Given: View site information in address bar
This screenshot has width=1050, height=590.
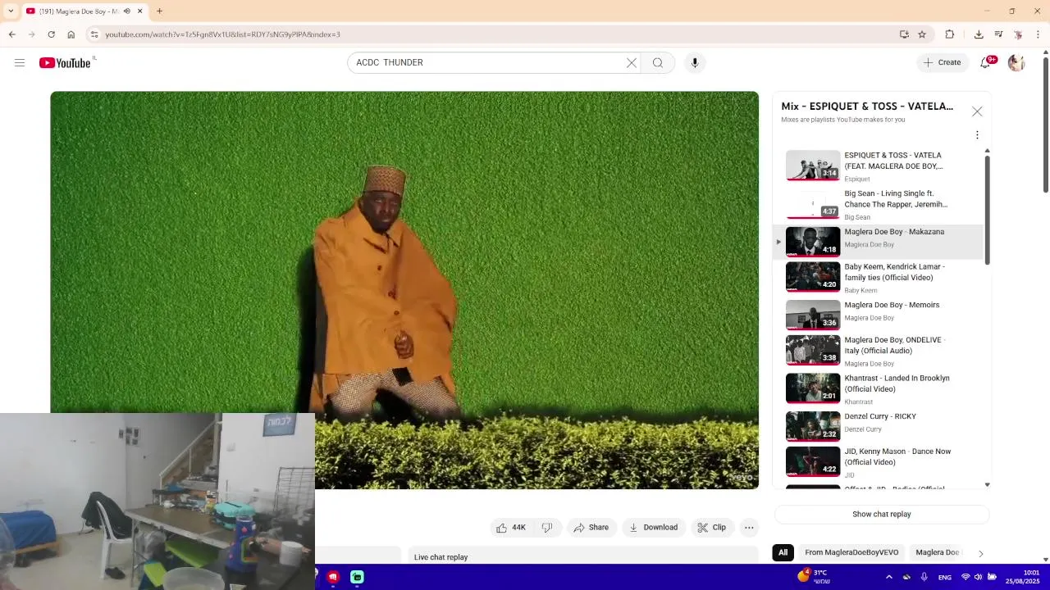Looking at the screenshot, I should click(x=94, y=34).
